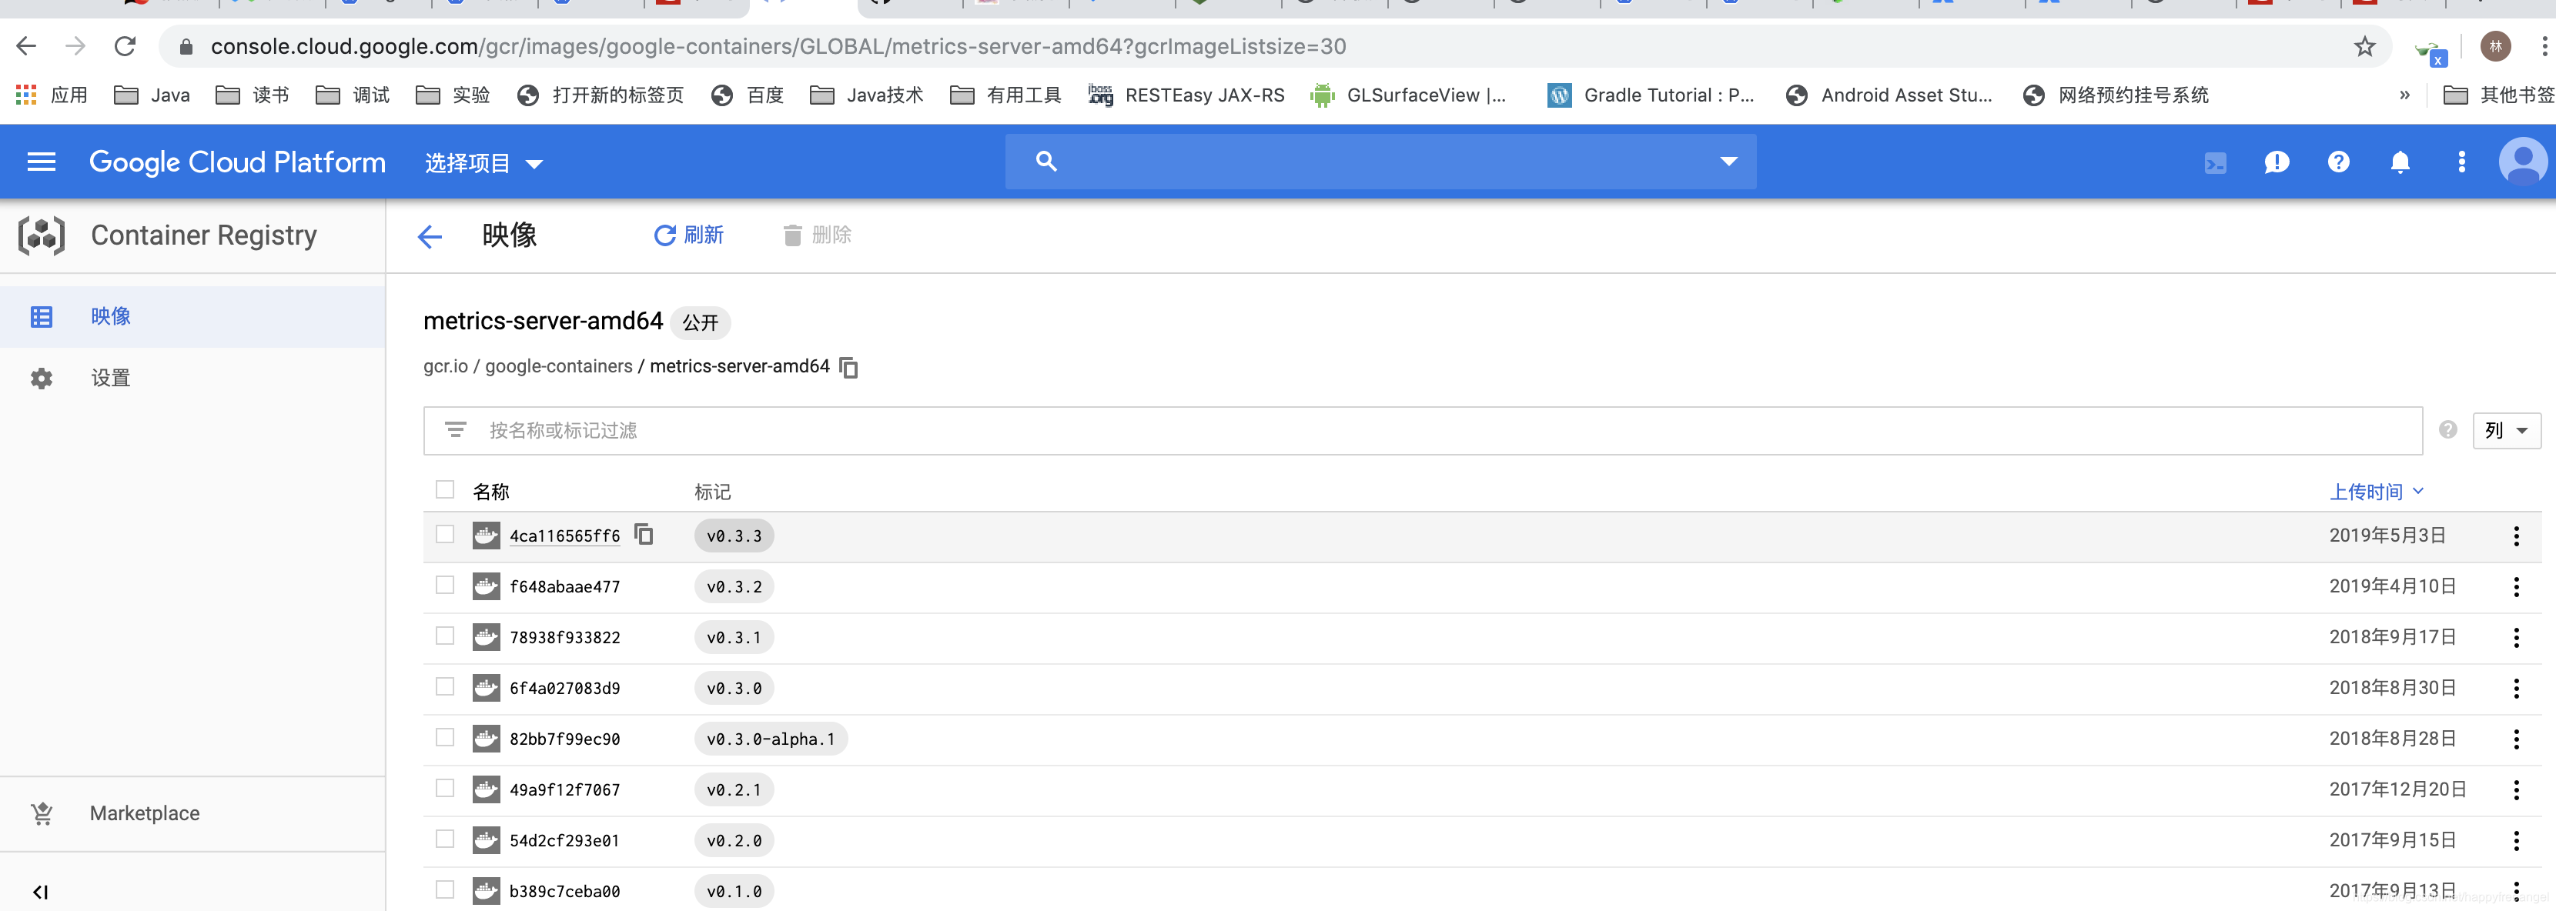Check the box for 54d2cf293e01

pos(444,839)
